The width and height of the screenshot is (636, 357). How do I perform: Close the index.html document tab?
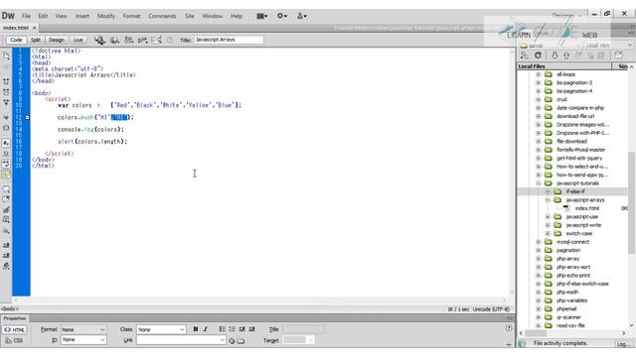pos(35,28)
